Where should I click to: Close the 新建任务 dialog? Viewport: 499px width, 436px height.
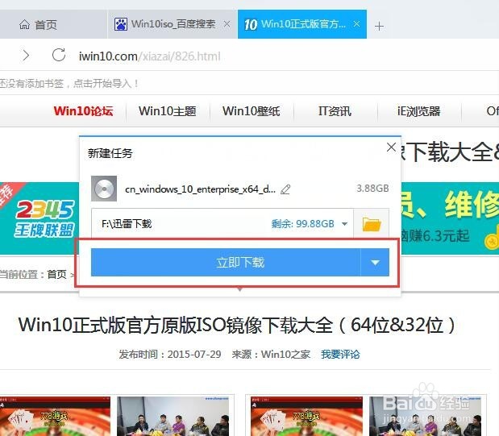click(x=391, y=147)
